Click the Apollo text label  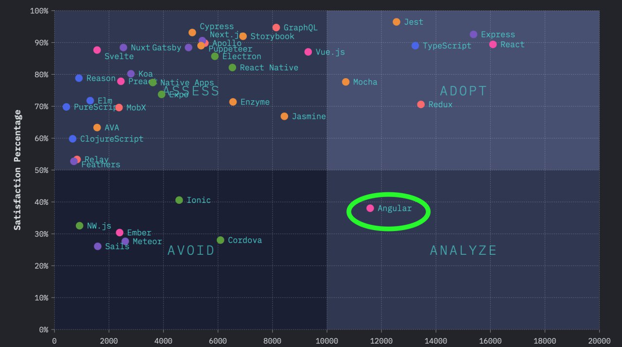227,43
